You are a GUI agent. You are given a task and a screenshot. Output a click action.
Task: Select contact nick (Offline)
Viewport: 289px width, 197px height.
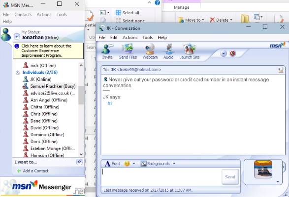click(39, 66)
